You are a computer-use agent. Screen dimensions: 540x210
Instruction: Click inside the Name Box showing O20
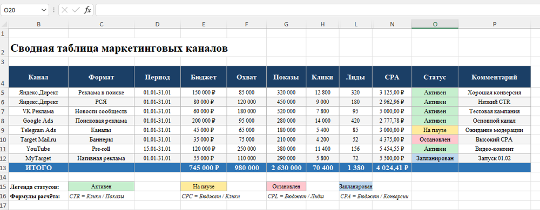click(21, 10)
